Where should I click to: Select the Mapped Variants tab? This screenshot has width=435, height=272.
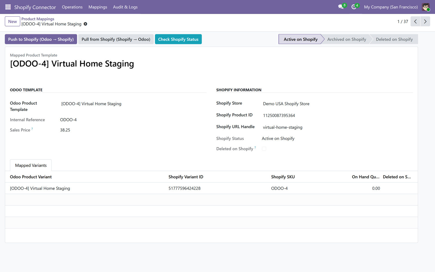(x=31, y=165)
